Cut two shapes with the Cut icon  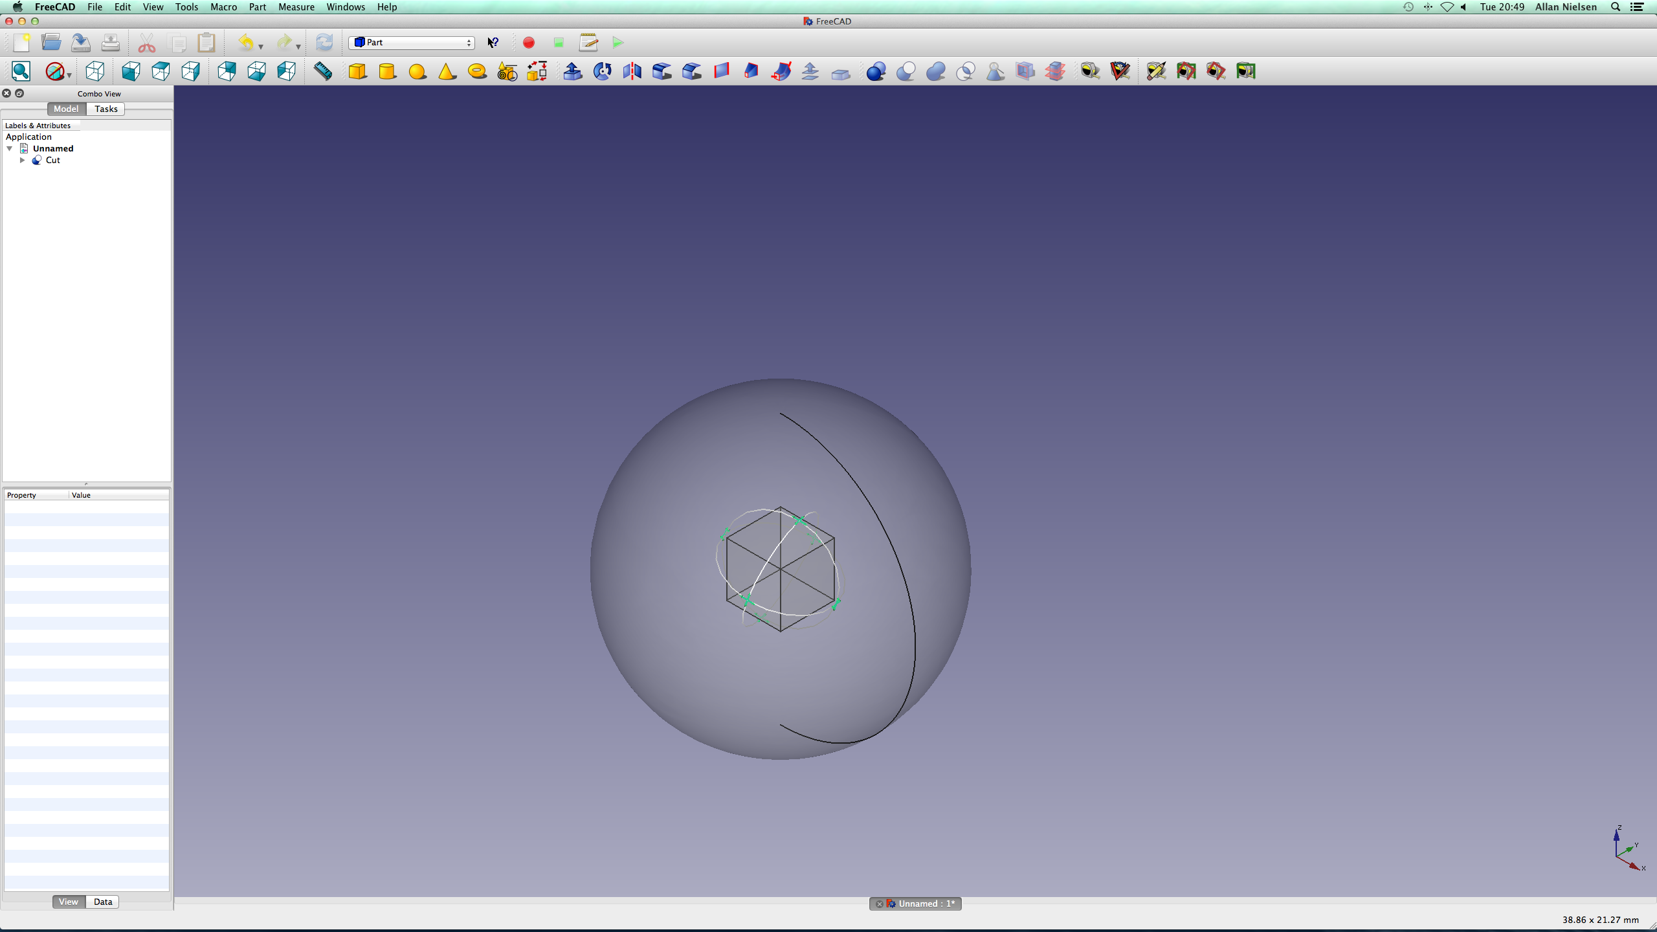tap(906, 71)
